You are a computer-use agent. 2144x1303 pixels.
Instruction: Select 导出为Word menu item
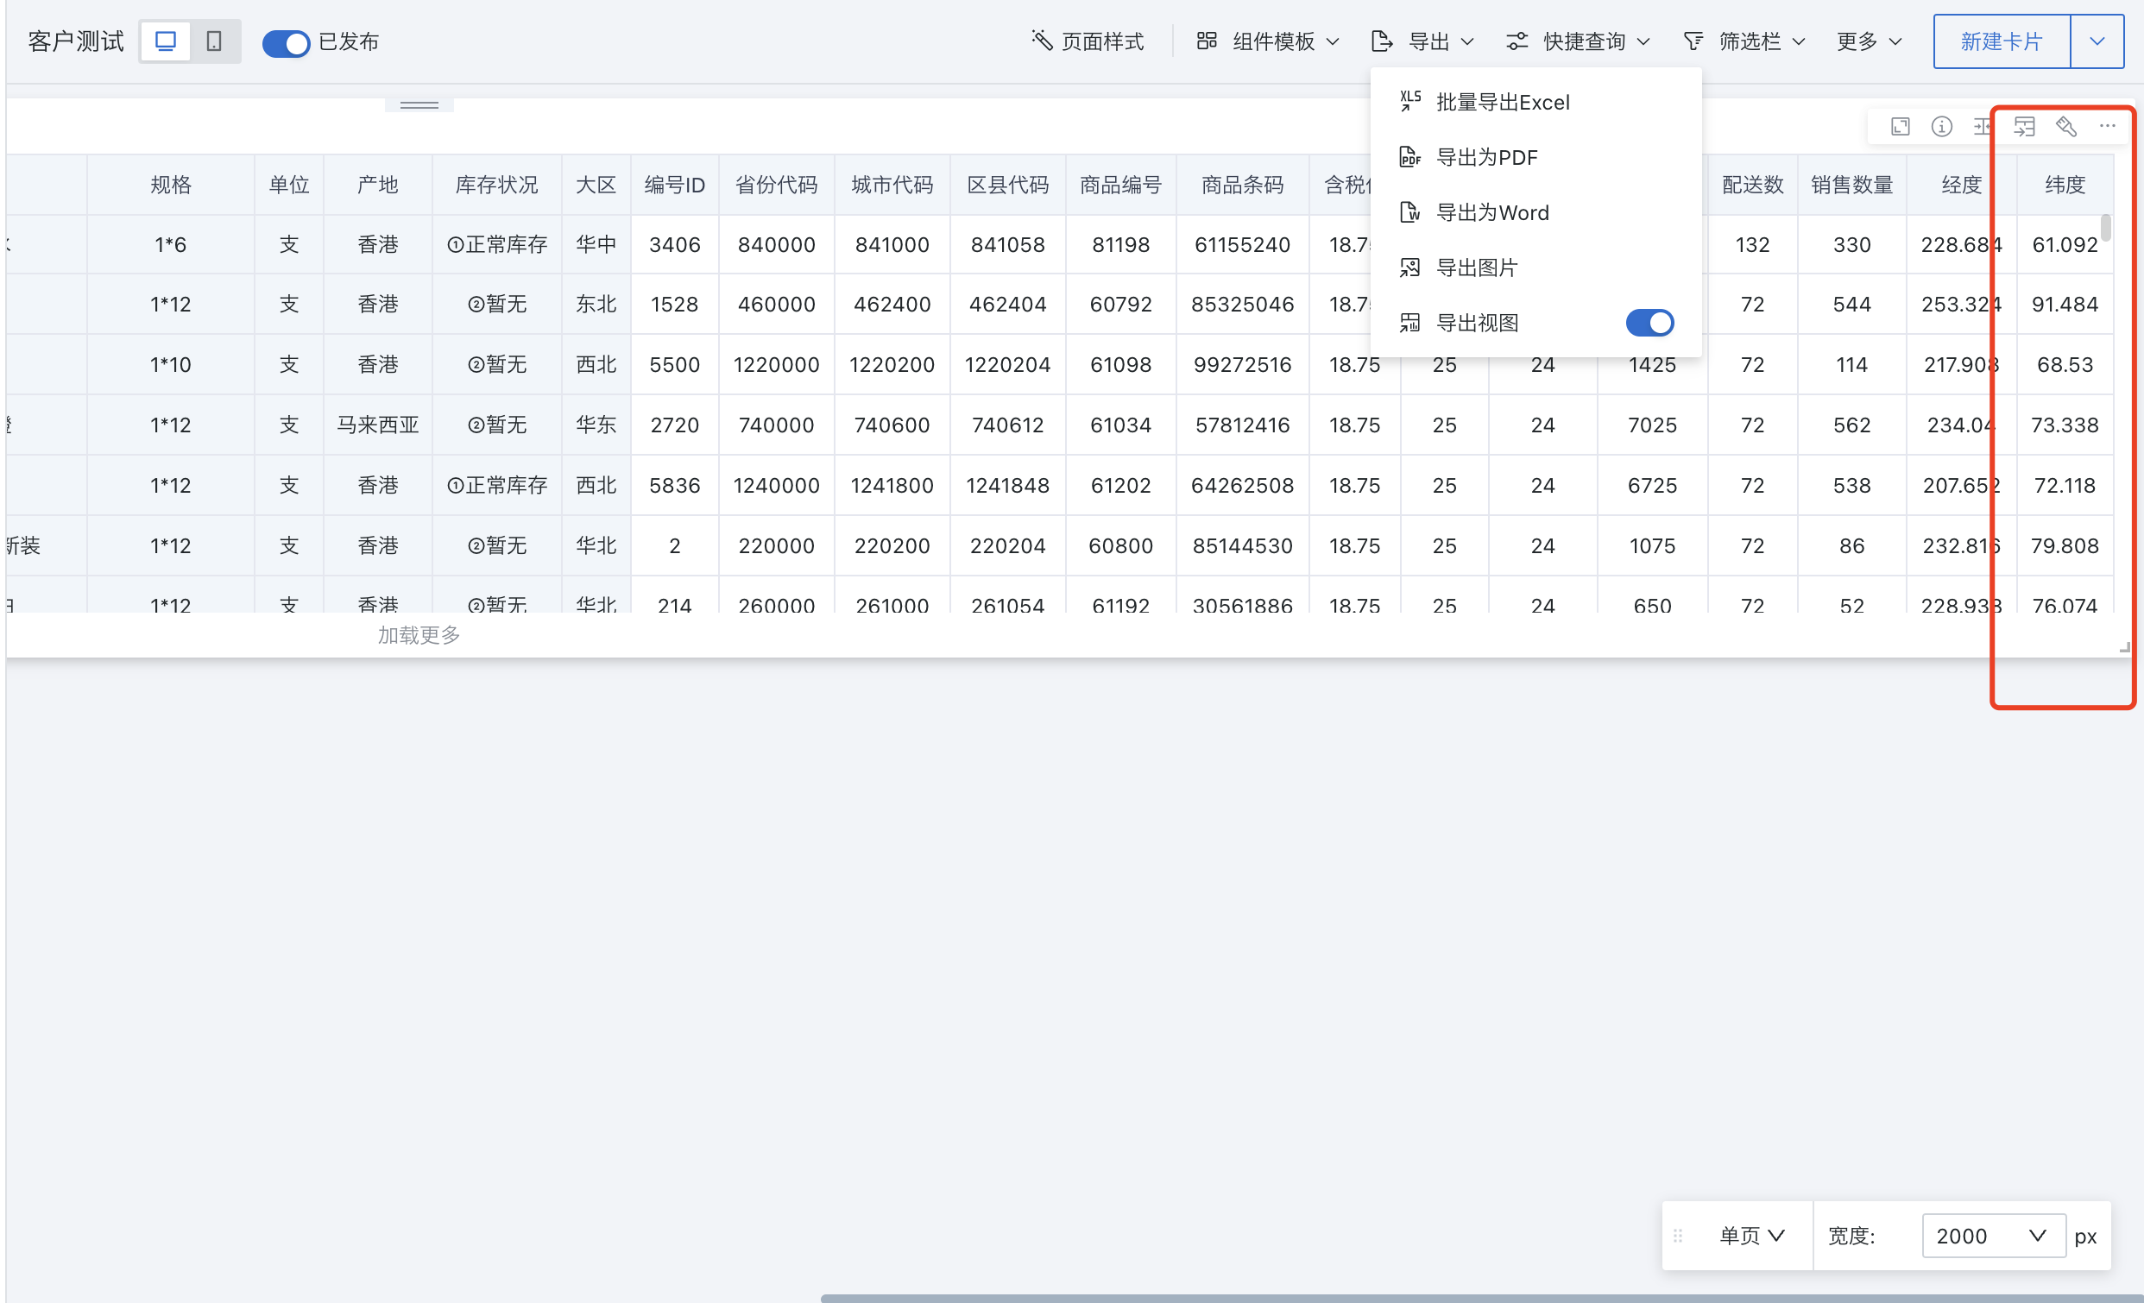pyautogui.click(x=1535, y=212)
